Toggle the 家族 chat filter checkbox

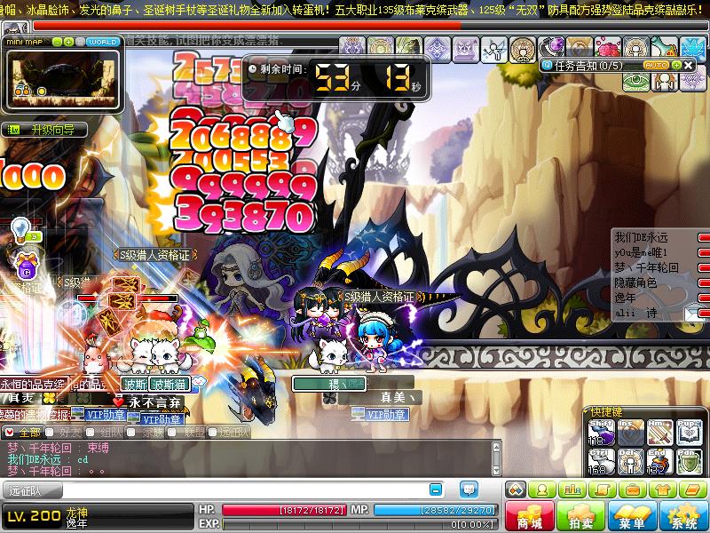click(x=131, y=433)
